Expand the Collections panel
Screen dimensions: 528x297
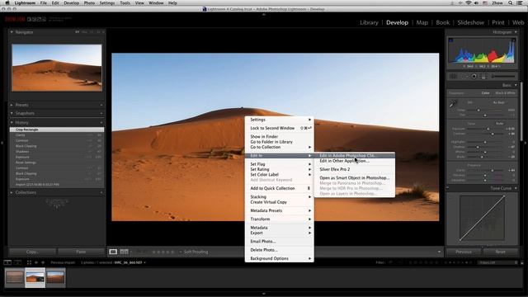pos(12,192)
